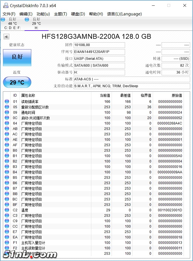Image resolution: width=193 pixels, height=261 pixels.
Task: Click the 属性名称 column header
Action: coord(28,95)
